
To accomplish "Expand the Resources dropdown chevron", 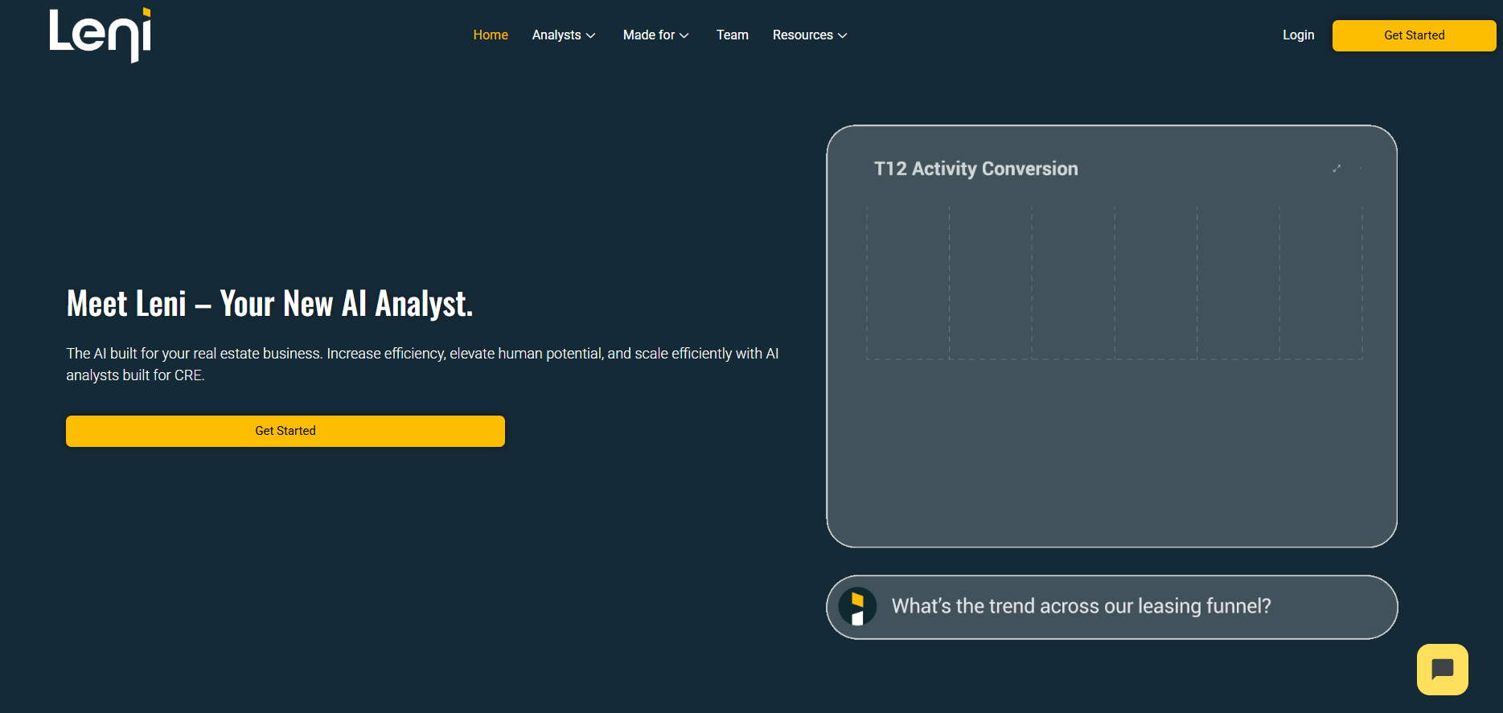I will click(843, 36).
